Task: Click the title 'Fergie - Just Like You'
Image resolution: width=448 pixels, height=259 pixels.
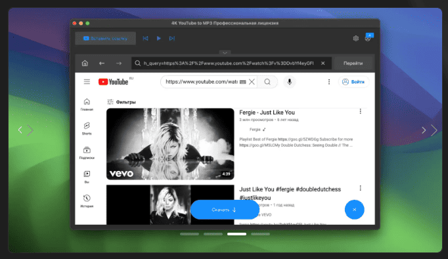Action: pyautogui.click(x=267, y=112)
